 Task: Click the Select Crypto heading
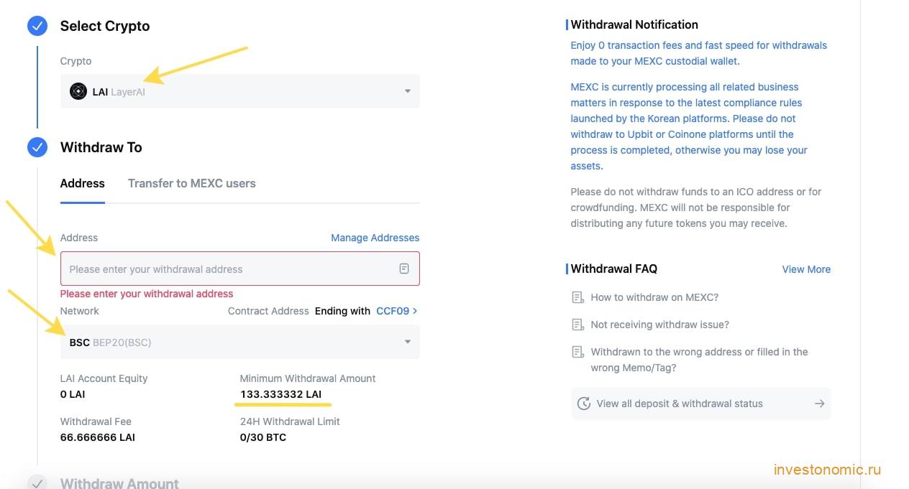105,26
